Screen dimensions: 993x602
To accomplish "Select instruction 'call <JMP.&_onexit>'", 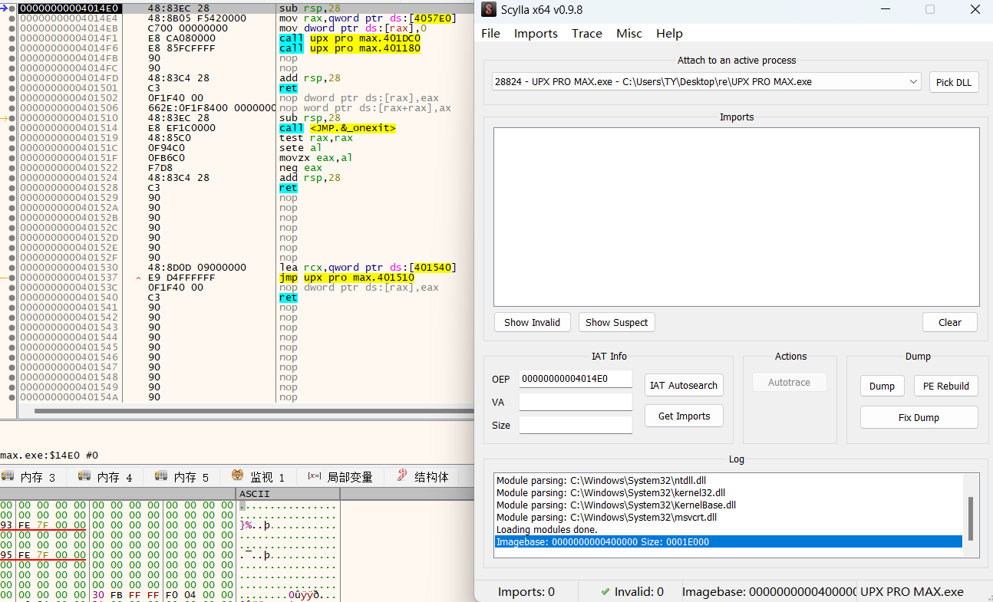I will point(338,128).
